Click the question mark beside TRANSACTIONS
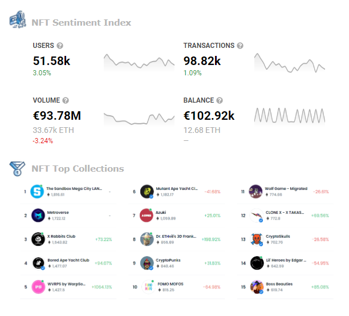This screenshot has width=349, height=316. [240, 46]
